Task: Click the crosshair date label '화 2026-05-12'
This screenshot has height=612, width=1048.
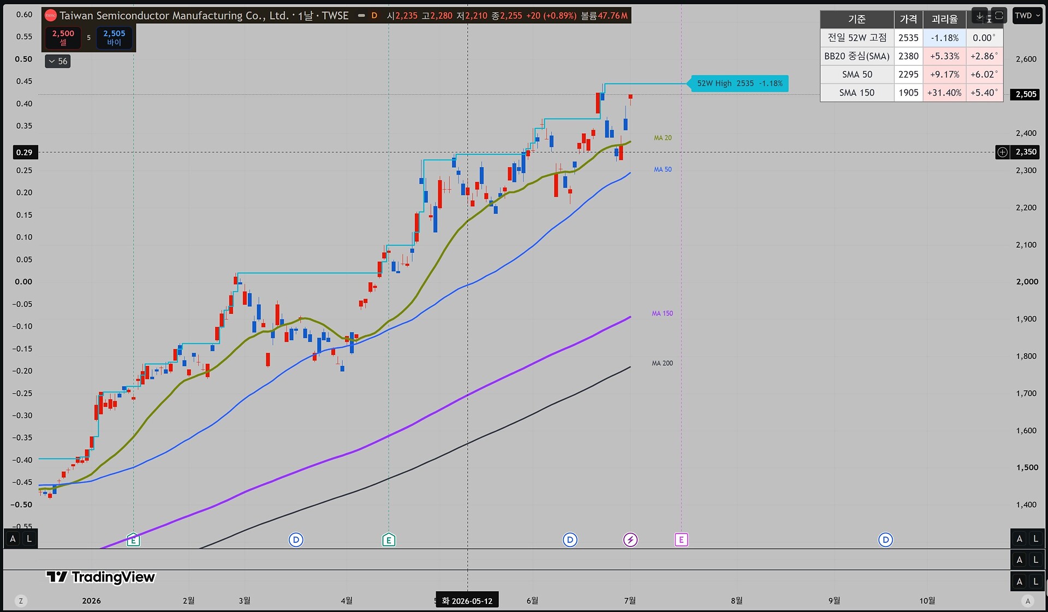Action: 467,601
